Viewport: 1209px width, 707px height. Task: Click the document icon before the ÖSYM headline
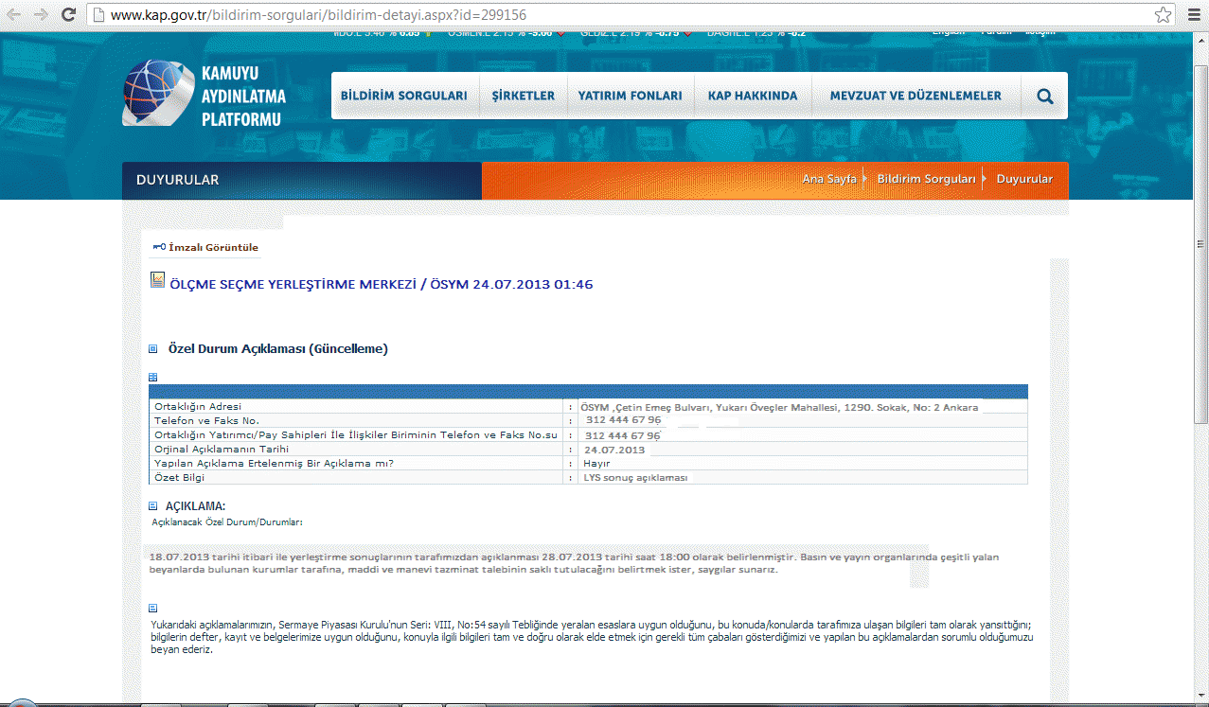[158, 281]
